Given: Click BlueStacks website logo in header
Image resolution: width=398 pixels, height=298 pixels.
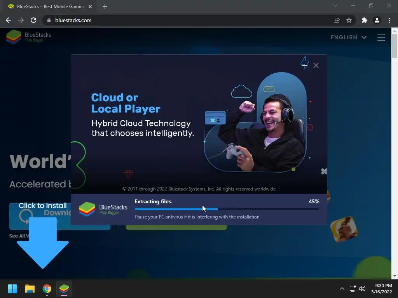Looking at the screenshot, I should [28, 37].
